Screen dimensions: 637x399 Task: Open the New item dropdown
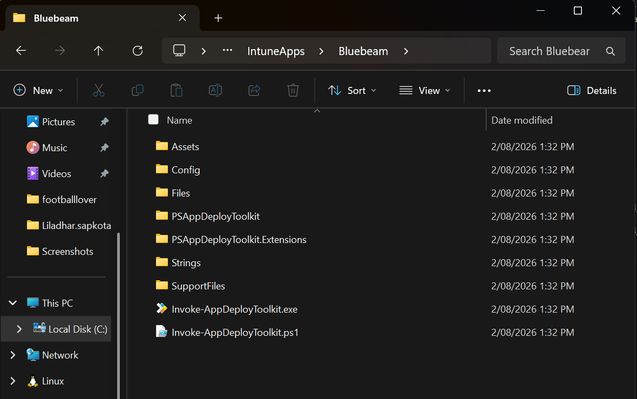38,91
